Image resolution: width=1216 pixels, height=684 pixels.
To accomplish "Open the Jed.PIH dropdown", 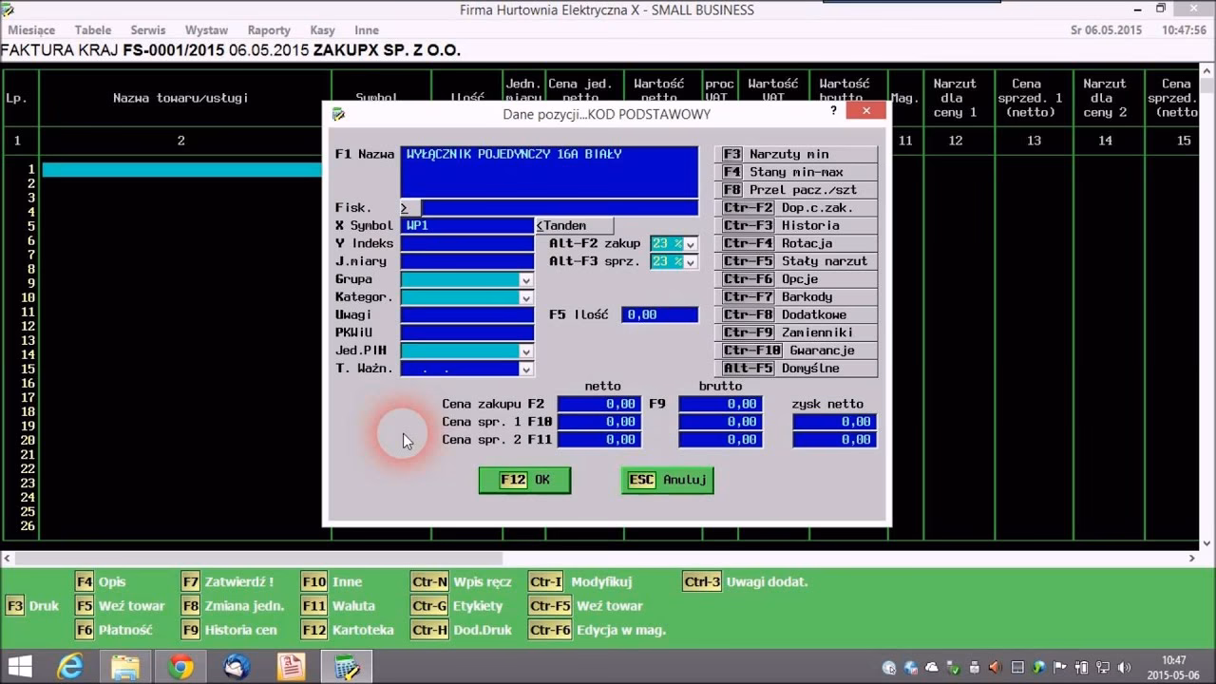I will pos(525,351).
